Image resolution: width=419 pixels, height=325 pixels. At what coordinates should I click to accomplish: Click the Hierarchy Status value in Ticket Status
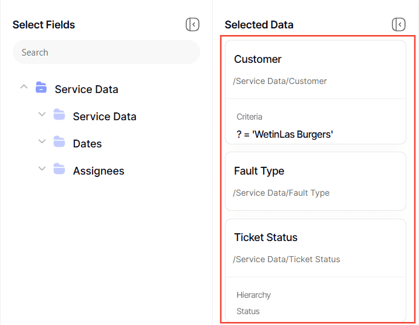coord(248,311)
